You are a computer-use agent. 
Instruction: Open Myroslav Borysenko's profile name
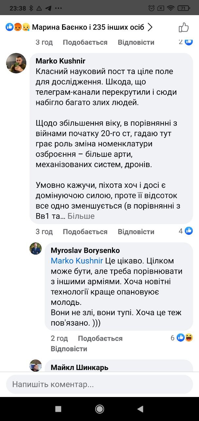click(x=85, y=251)
